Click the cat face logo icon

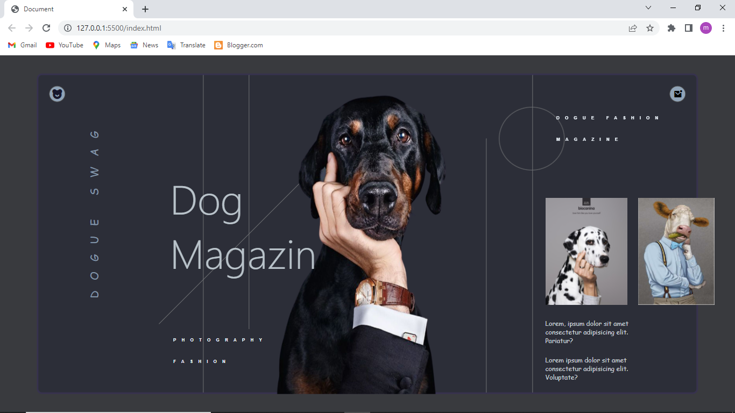point(57,94)
